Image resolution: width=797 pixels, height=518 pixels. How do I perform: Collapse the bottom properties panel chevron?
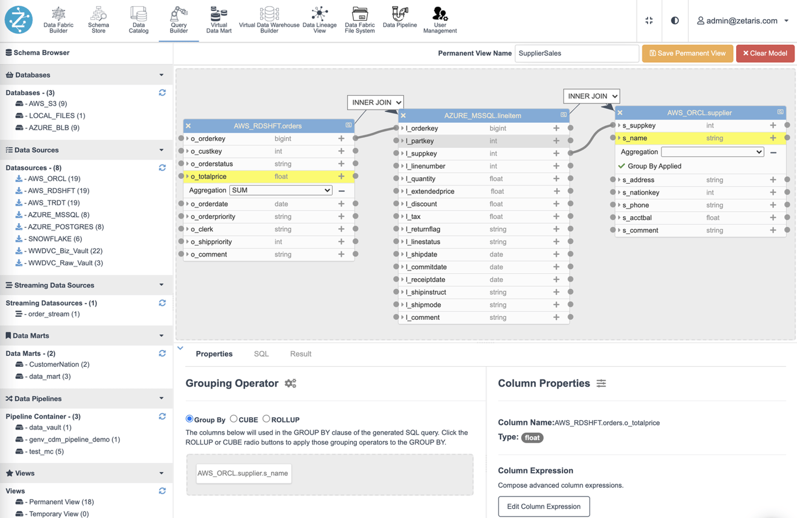coord(180,348)
